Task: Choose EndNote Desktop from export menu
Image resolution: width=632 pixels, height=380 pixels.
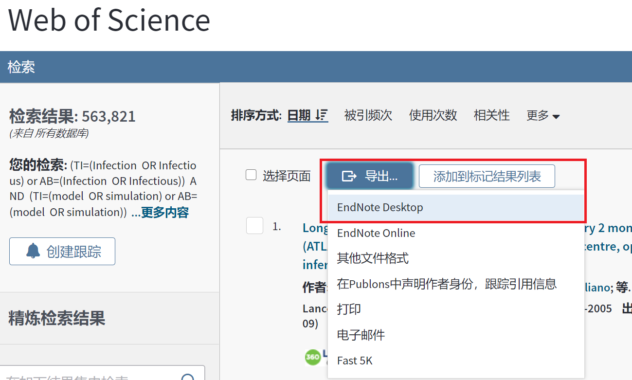Action: click(x=456, y=207)
